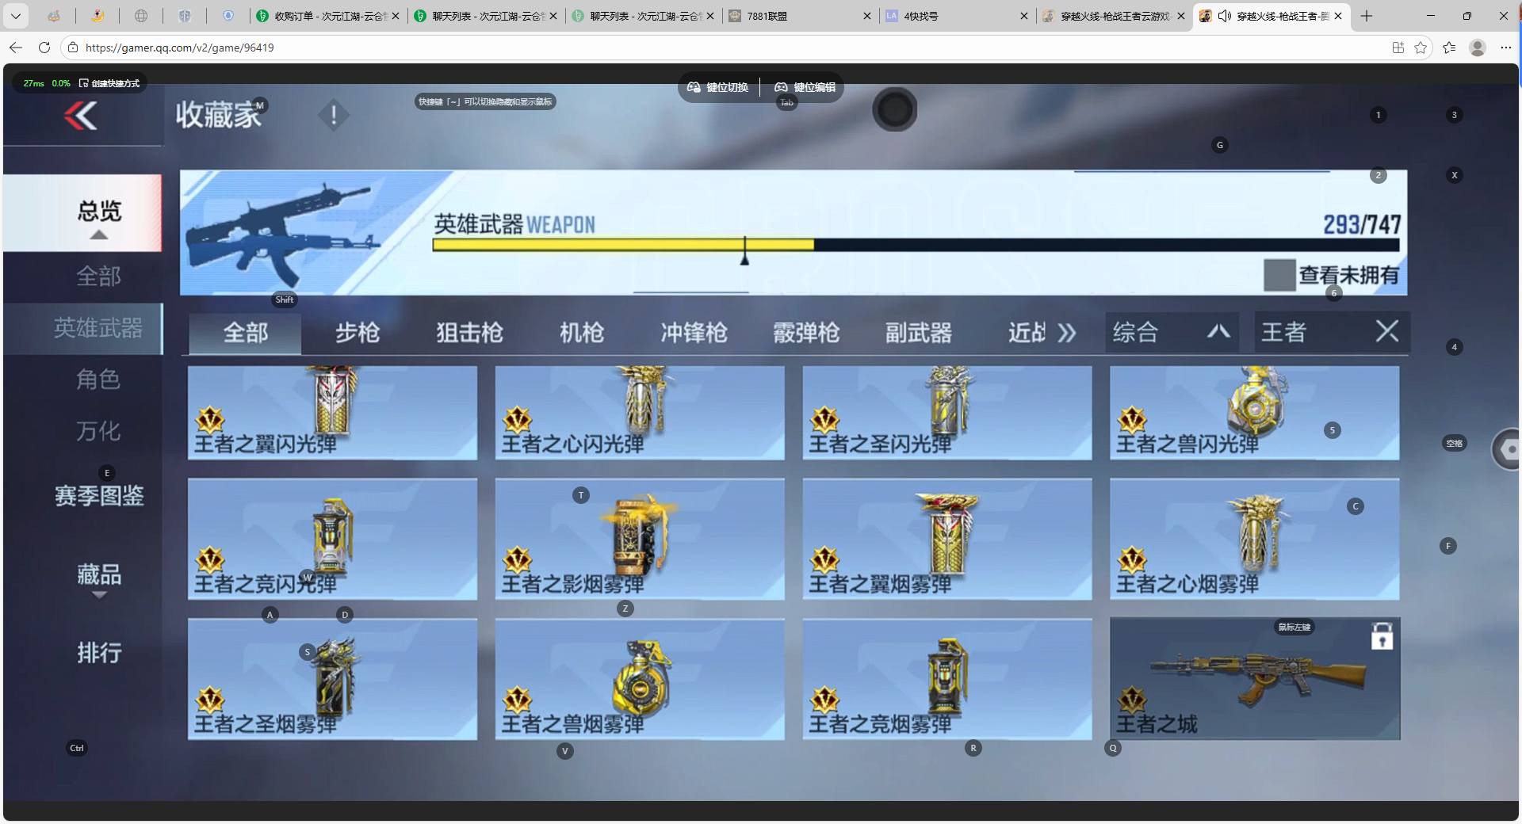Open the 王者之翼闪光弹 card
Screen dimensions: 1522x824
coord(332,413)
